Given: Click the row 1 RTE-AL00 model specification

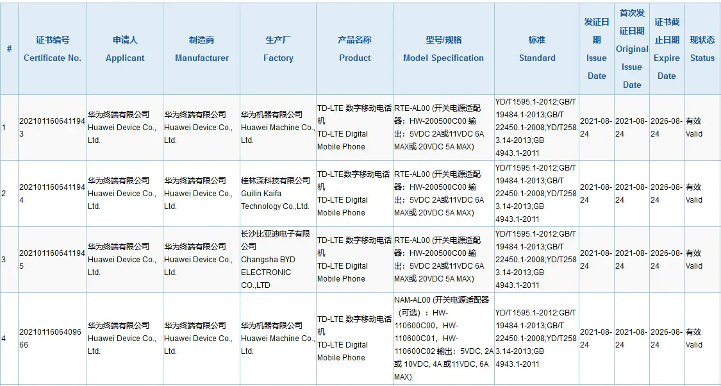Looking at the screenshot, I should point(443,128).
